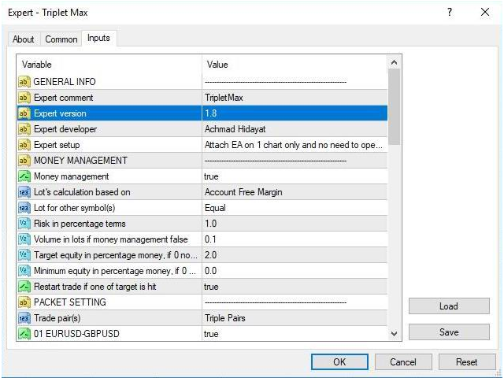Switch to the About tab
Viewport: 504px width, 378px height.
(24, 39)
